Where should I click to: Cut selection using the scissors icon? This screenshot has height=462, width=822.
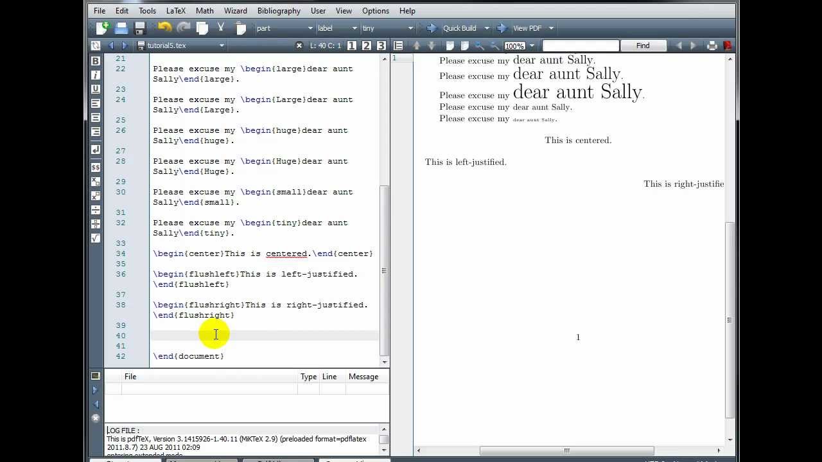point(221,28)
